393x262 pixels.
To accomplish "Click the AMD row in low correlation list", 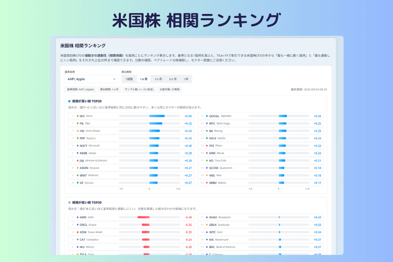I will (x=131, y=217).
